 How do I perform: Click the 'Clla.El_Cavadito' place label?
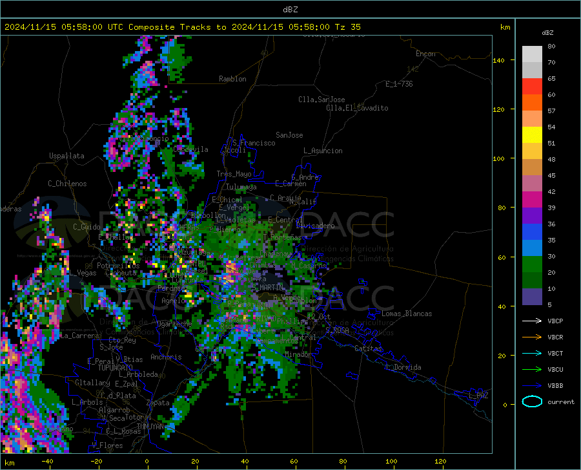(x=357, y=108)
